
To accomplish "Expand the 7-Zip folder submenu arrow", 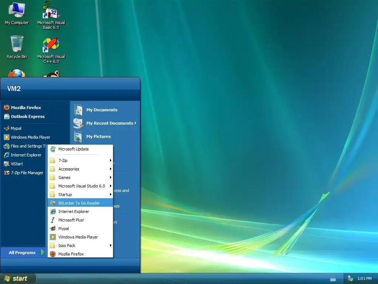I will [x=110, y=160].
